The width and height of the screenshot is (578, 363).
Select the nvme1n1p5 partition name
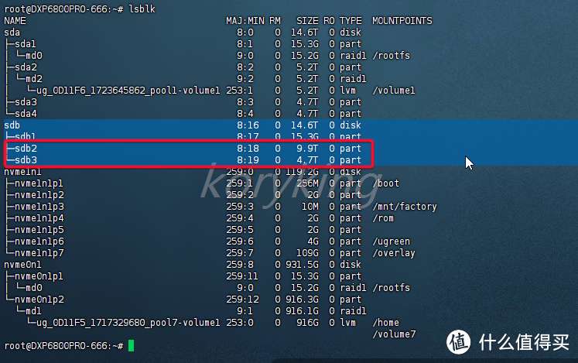39,230
